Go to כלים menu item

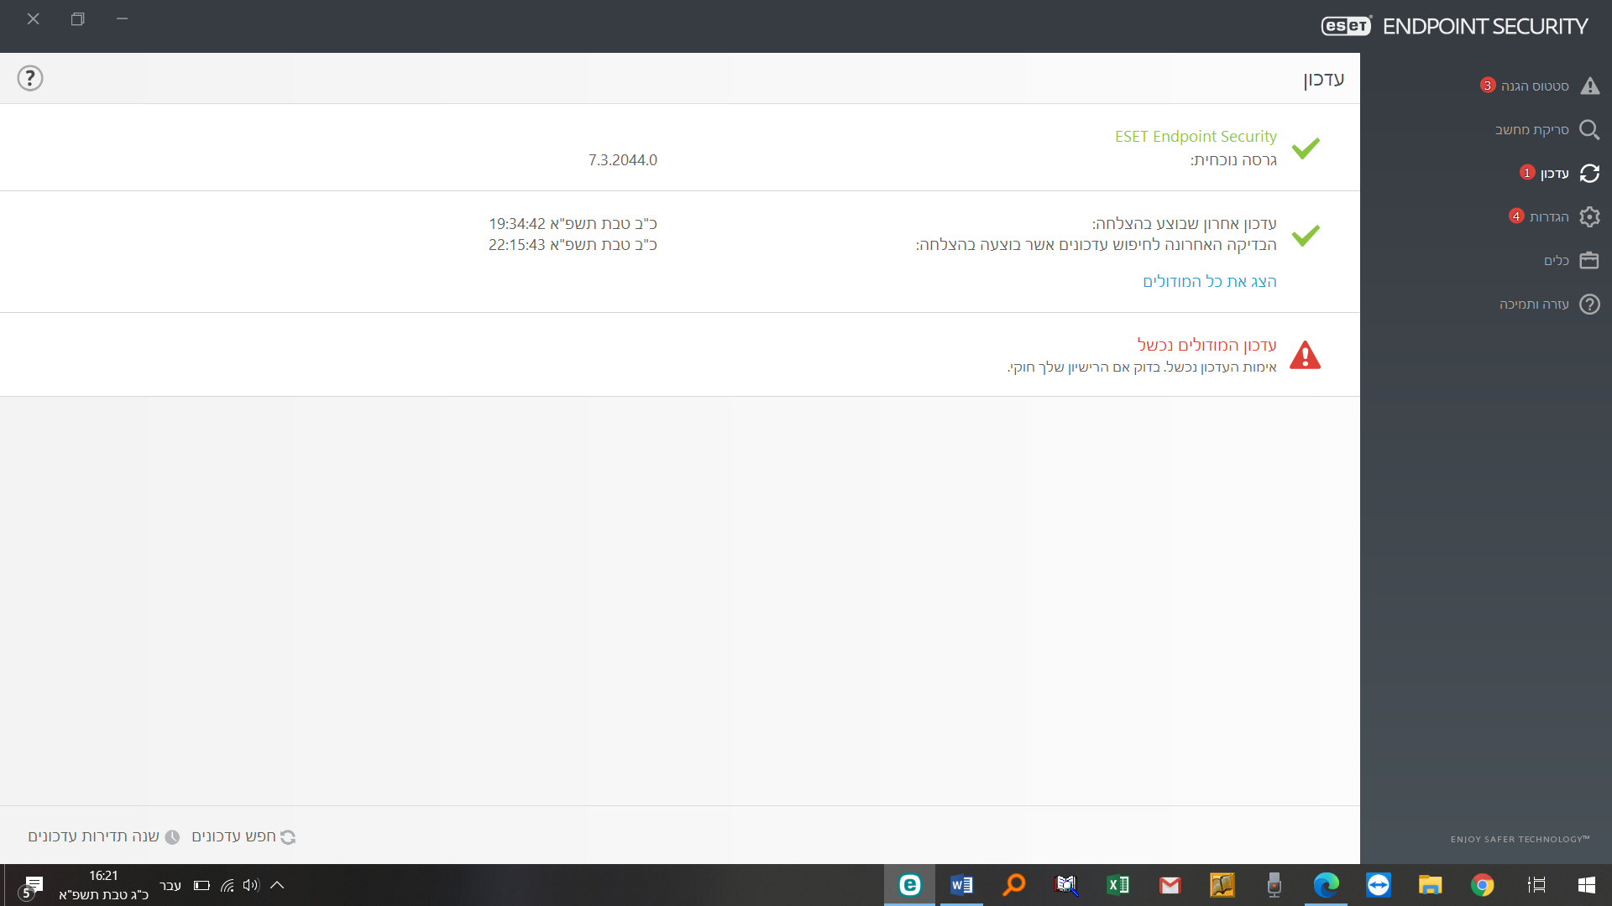[x=1556, y=261]
